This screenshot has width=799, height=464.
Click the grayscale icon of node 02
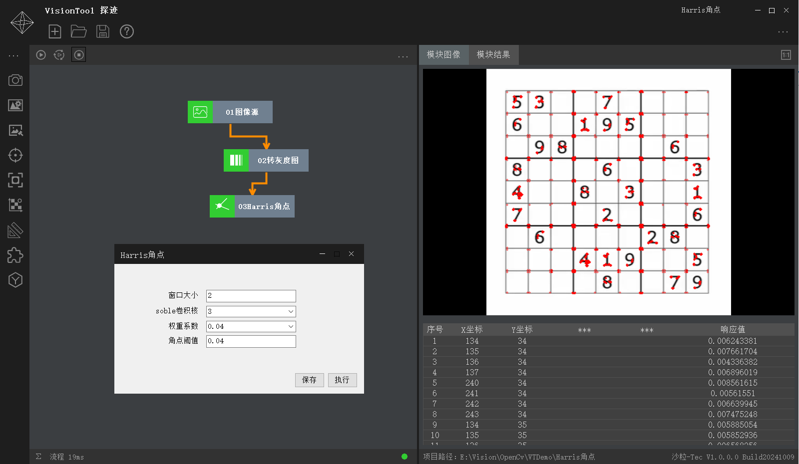(236, 160)
